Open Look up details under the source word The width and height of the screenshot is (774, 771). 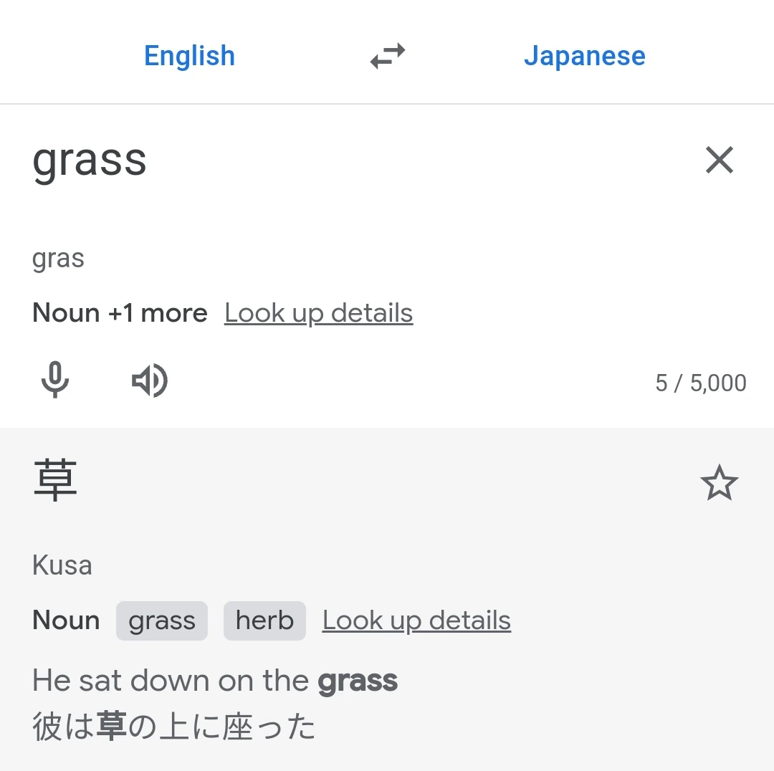tap(318, 313)
